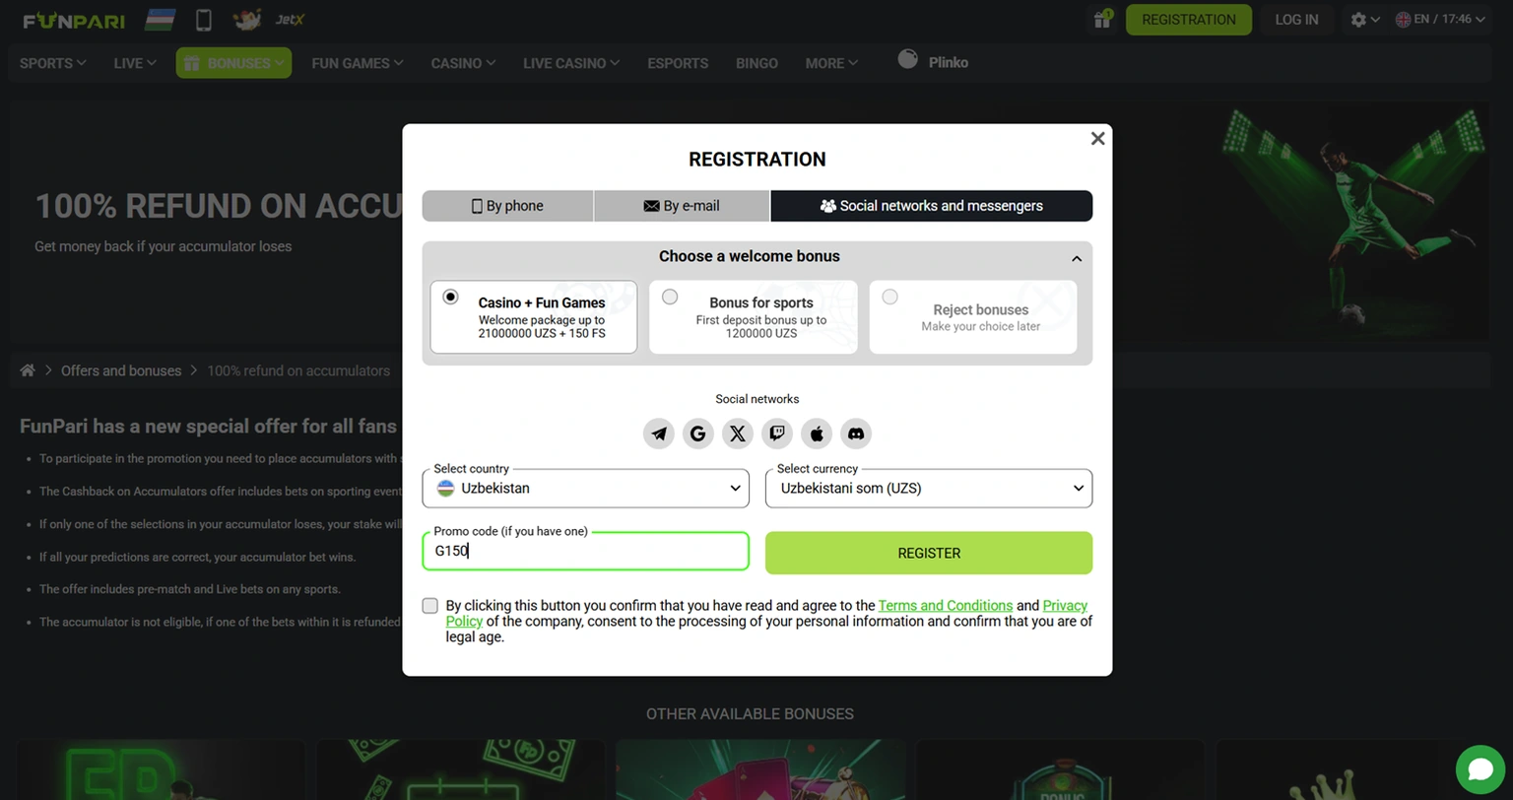Close the registration dialog with X
Viewport: 1513px width, 800px height.
(1097, 139)
